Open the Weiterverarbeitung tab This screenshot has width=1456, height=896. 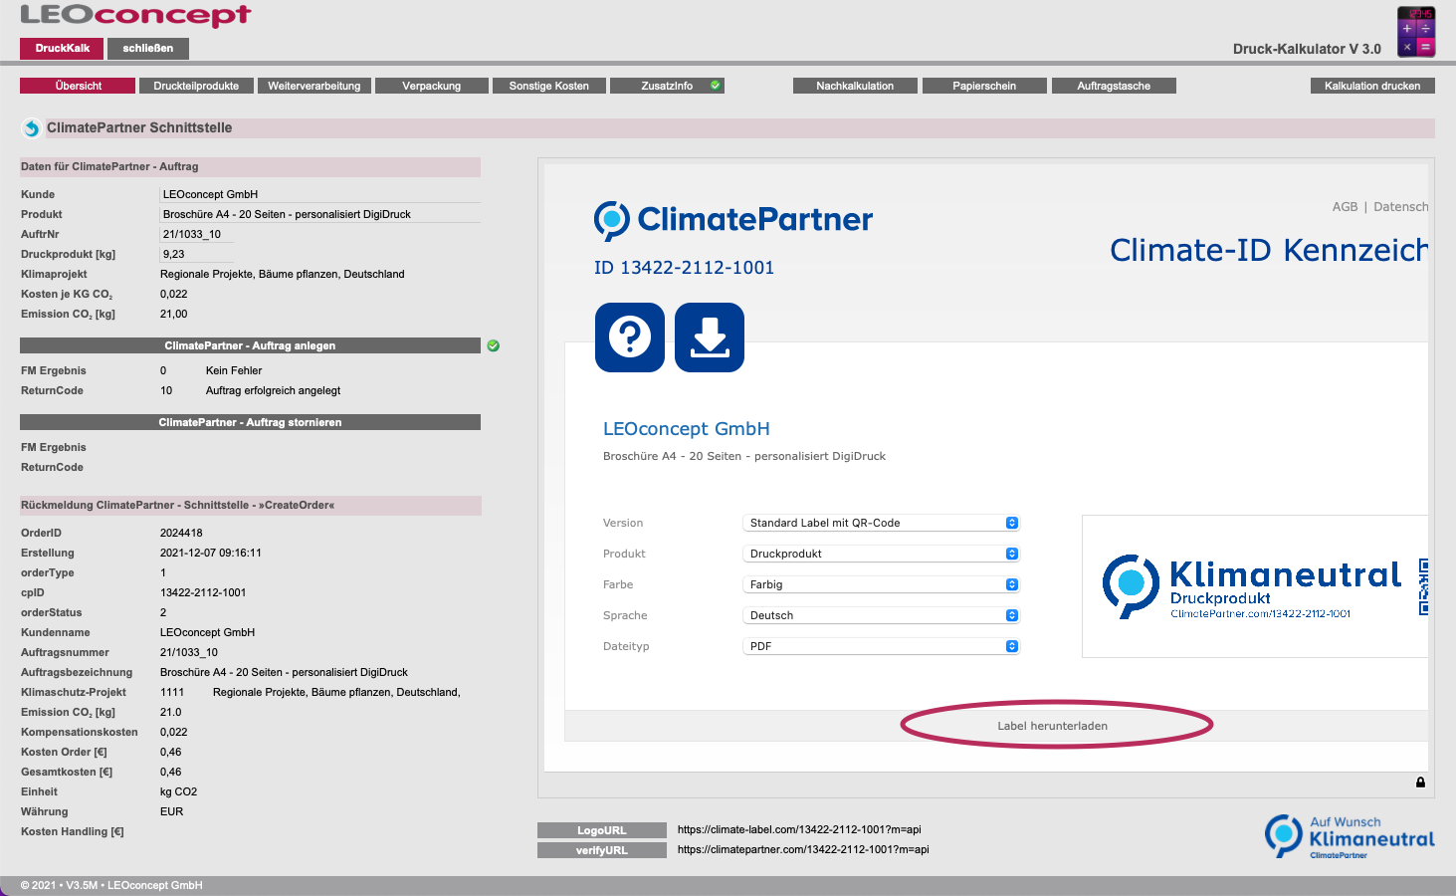click(314, 86)
